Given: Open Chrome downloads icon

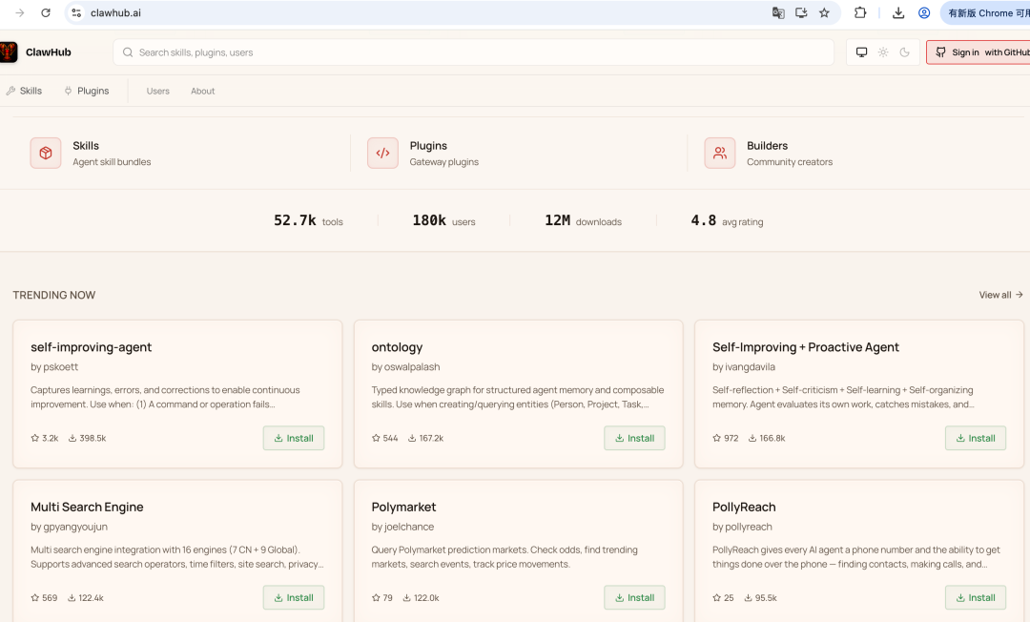Looking at the screenshot, I should pyautogui.click(x=898, y=12).
